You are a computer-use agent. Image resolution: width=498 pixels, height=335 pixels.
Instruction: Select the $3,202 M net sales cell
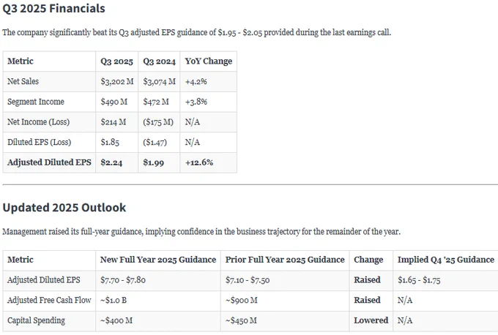click(x=117, y=81)
